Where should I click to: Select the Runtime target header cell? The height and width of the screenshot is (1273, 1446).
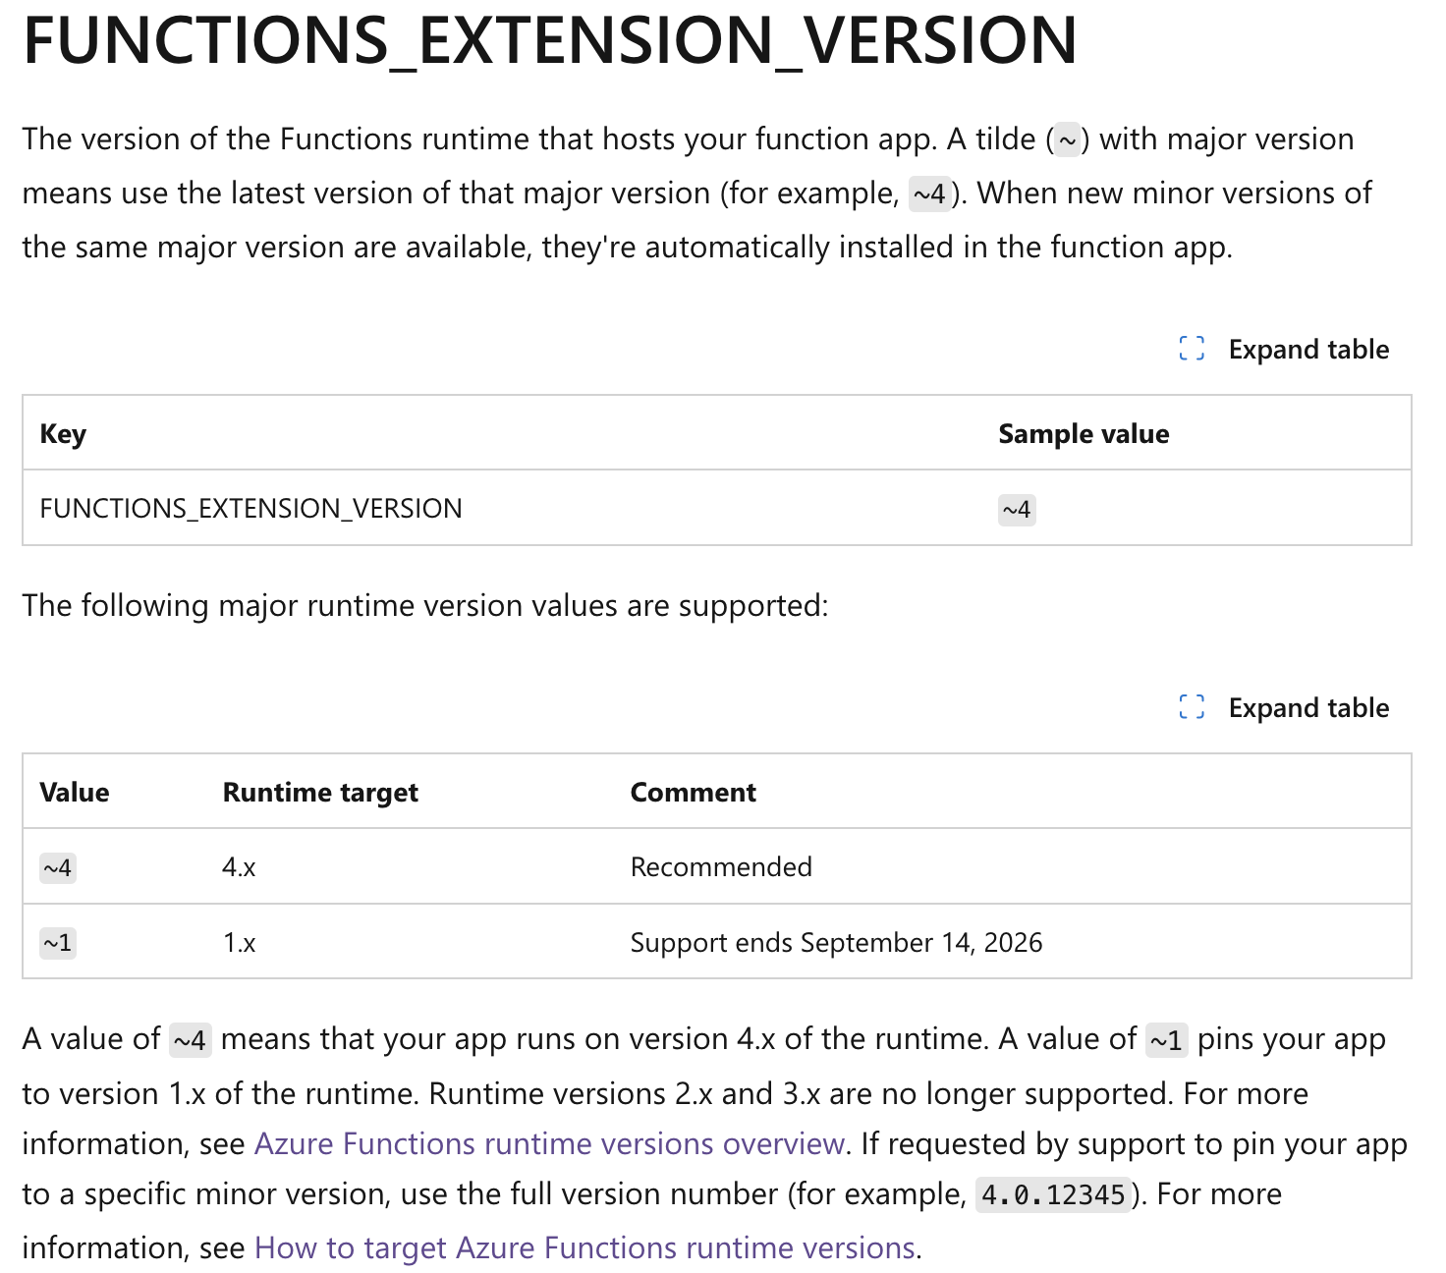click(x=319, y=792)
